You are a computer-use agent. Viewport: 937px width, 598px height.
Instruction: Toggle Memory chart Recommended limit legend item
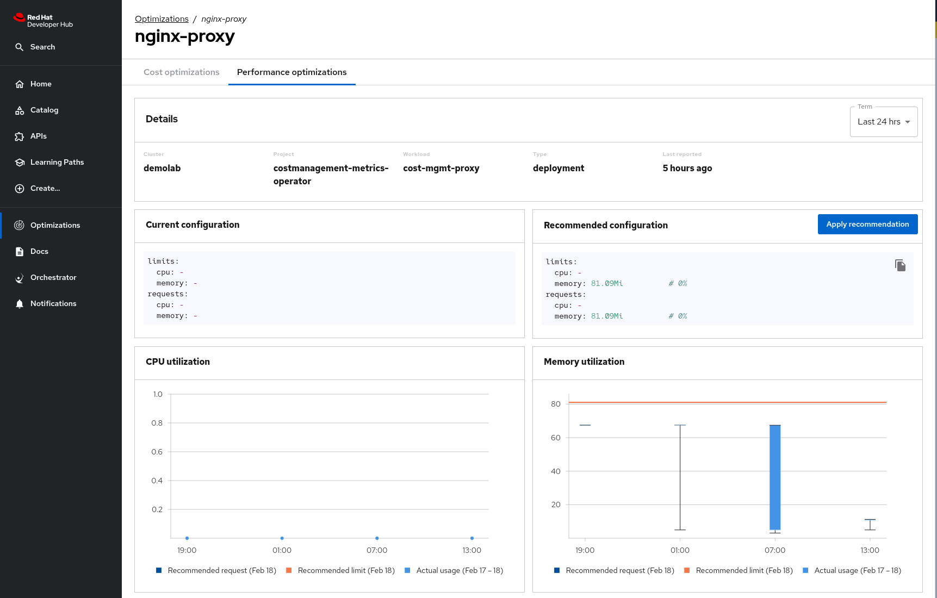click(x=738, y=570)
